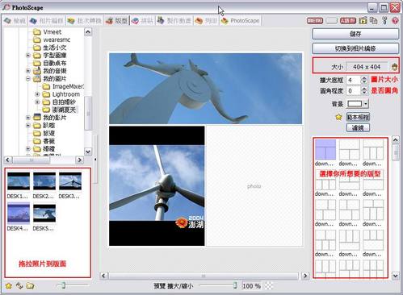Expand the 婚禮 folder
Screen dimensions: 403x295
click(28, 148)
